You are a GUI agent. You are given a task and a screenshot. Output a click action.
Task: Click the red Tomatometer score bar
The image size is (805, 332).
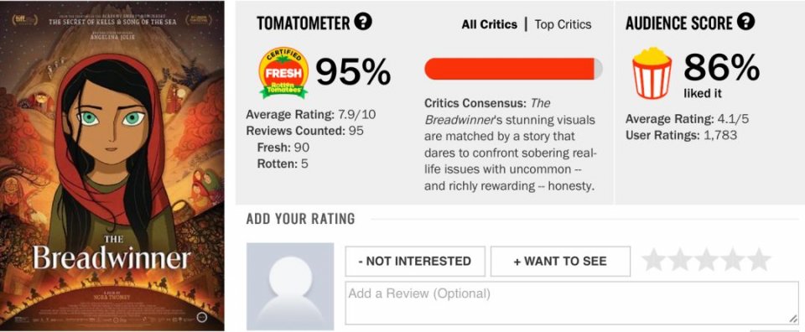[x=513, y=69]
